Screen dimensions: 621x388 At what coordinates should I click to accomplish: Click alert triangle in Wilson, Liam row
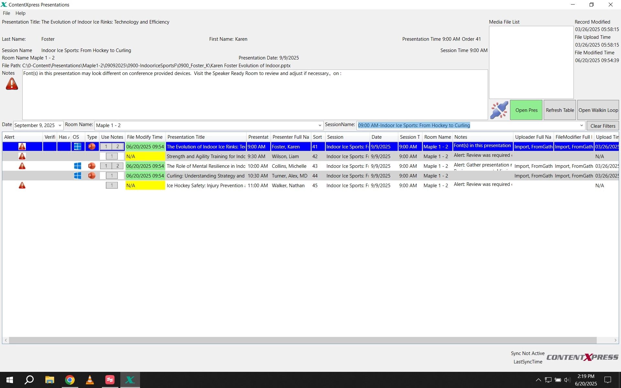click(22, 156)
